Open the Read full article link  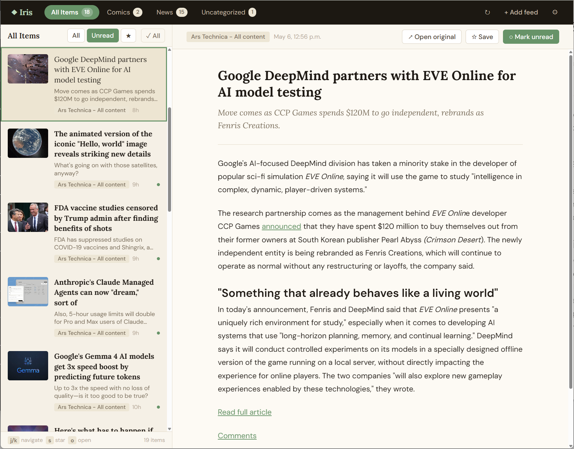(x=244, y=412)
